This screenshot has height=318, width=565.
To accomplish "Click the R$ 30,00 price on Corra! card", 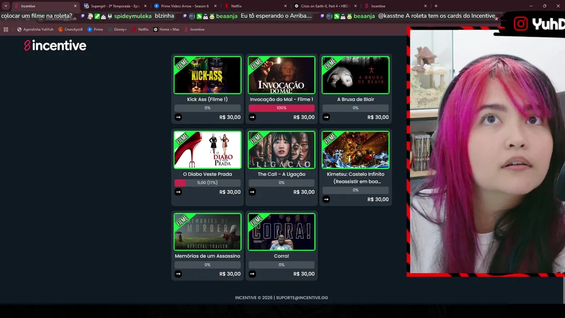I will (x=304, y=274).
